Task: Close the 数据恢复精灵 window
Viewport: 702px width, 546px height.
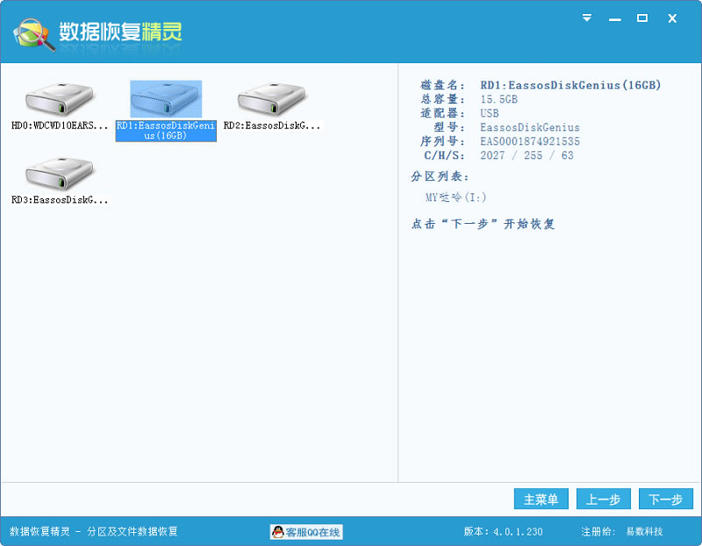Action: (672, 18)
